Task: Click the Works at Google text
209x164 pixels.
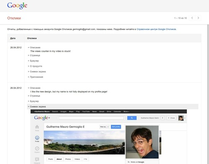Action: [x=138, y=162]
